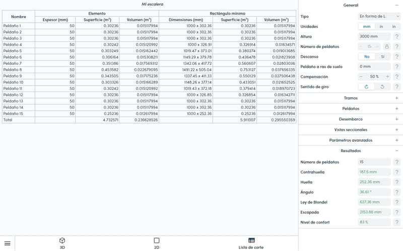Select the Peldaño 8 row name

pyautogui.click(x=12, y=70)
